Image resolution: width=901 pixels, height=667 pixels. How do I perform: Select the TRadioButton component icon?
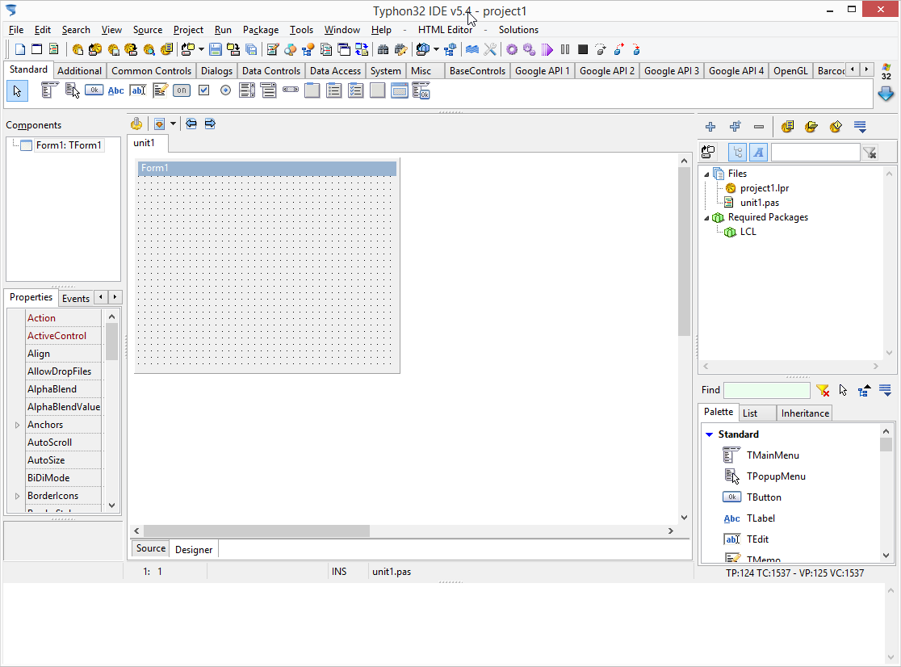pos(226,90)
